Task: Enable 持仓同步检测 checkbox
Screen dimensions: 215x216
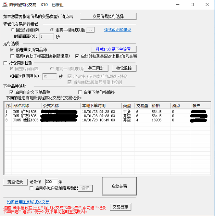Action: [5, 63]
